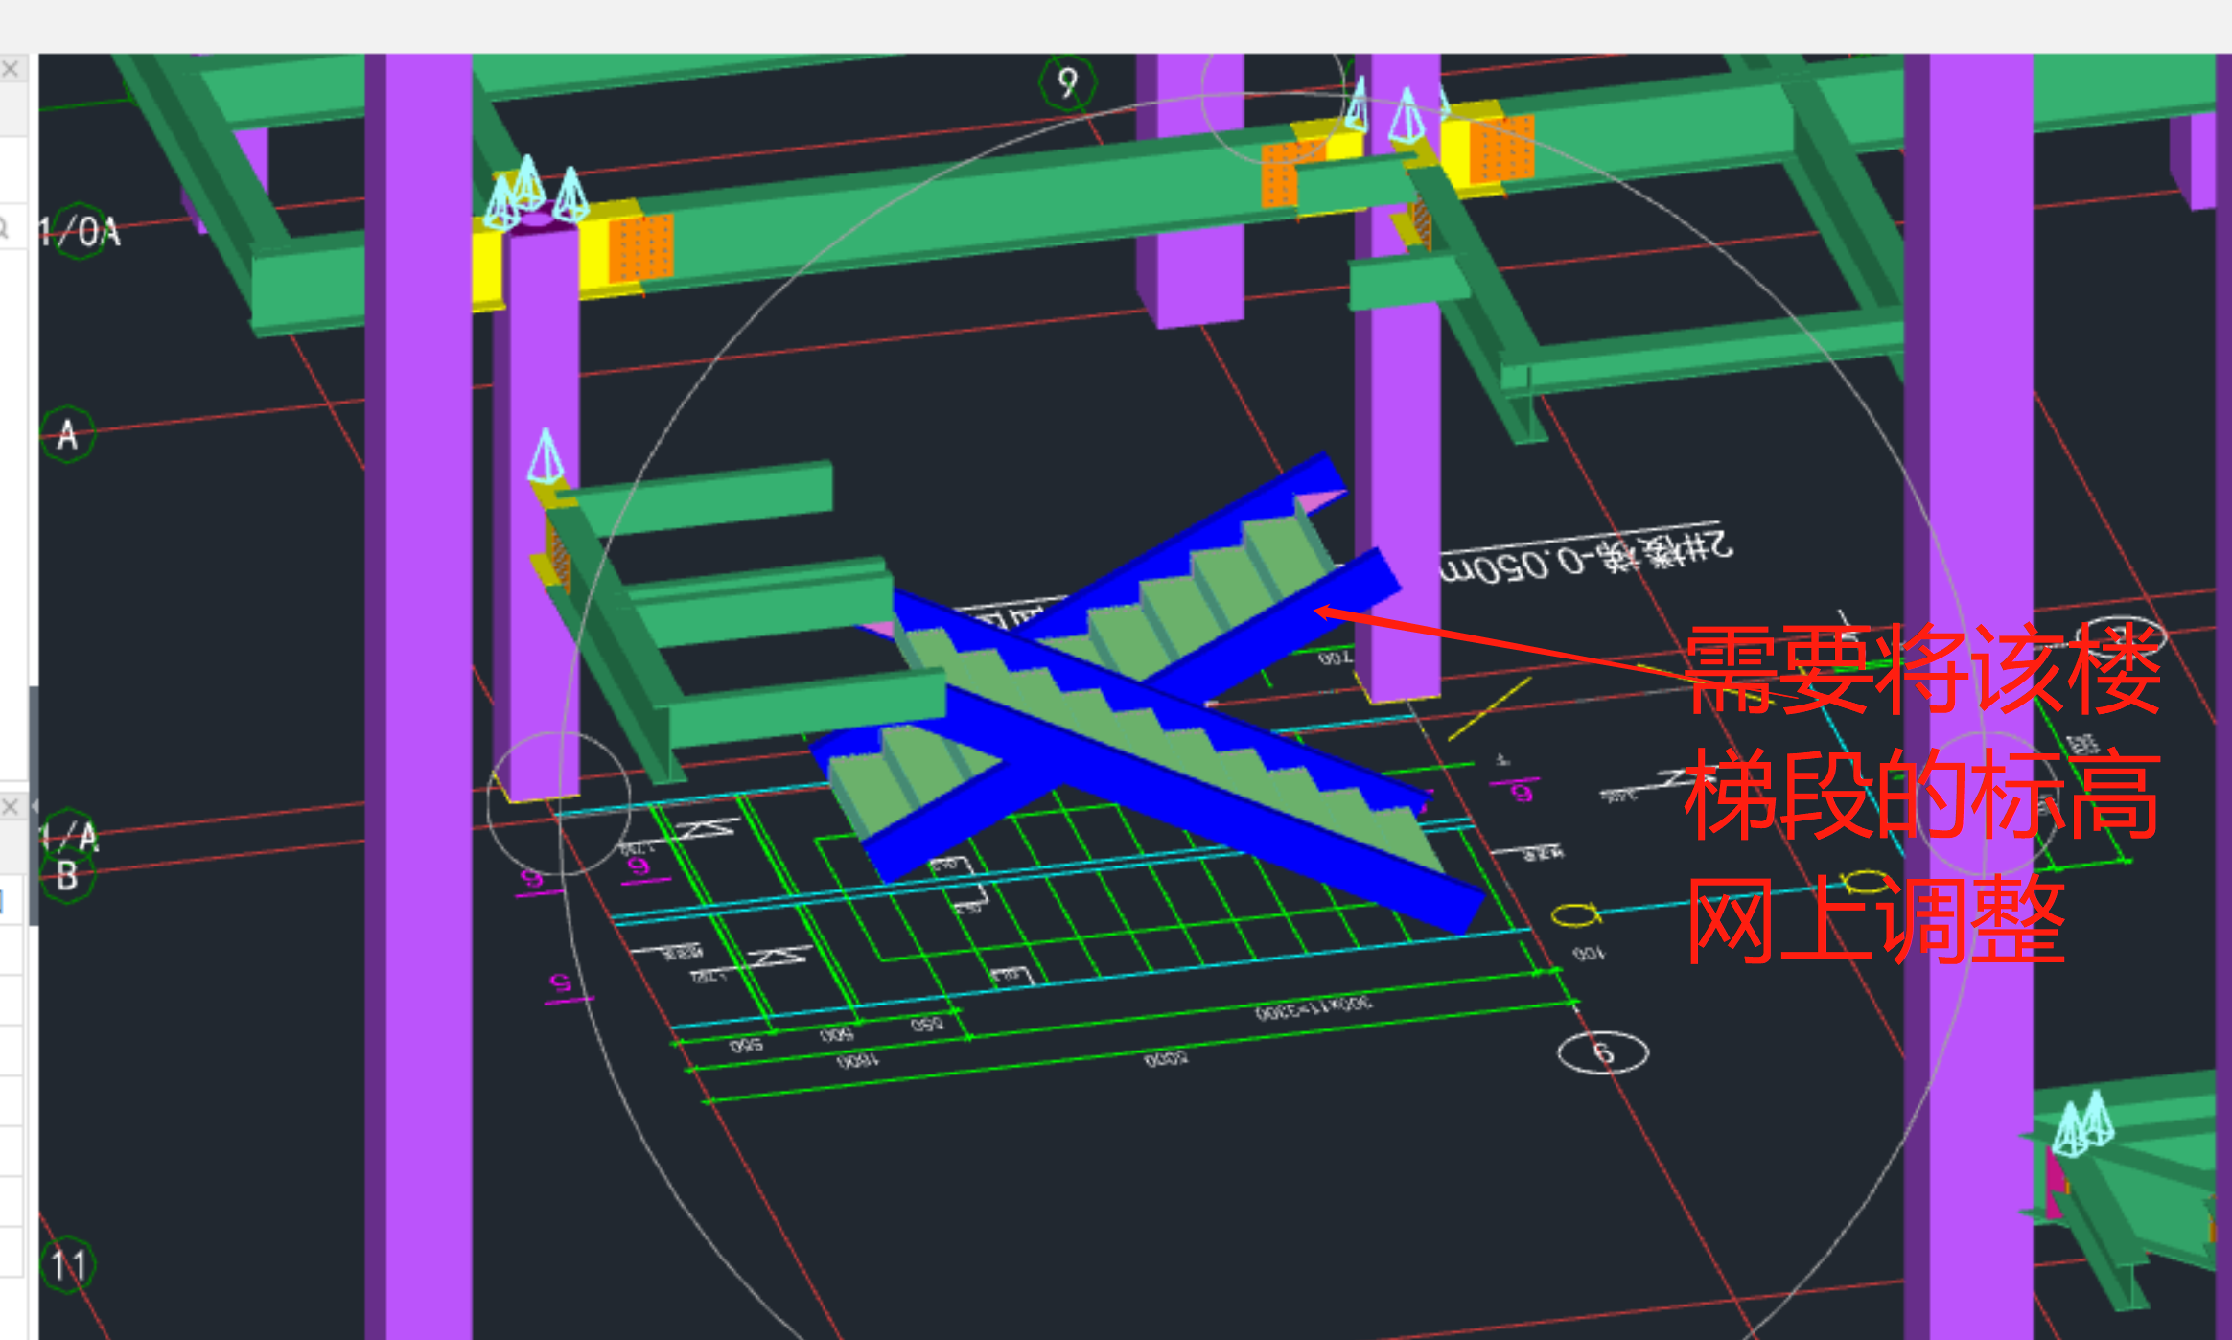Select the axis bubble labeled B

click(x=67, y=876)
